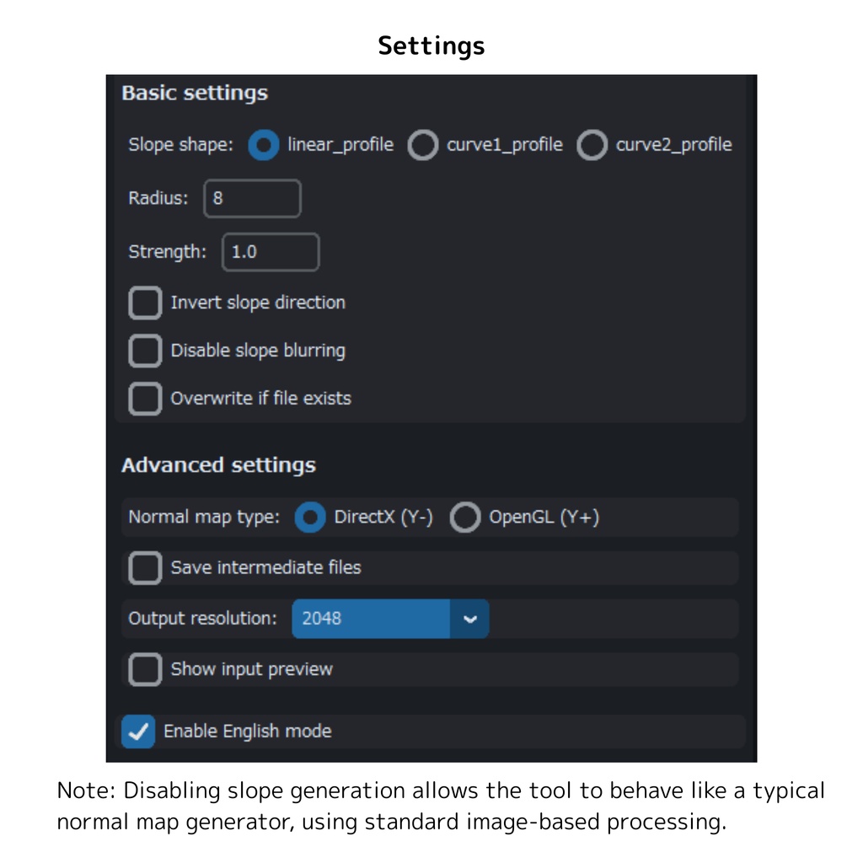Image resolution: width=863 pixels, height=863 pixels.
Task: Open the Output resolution dropdown
Action: pos(371,619)
